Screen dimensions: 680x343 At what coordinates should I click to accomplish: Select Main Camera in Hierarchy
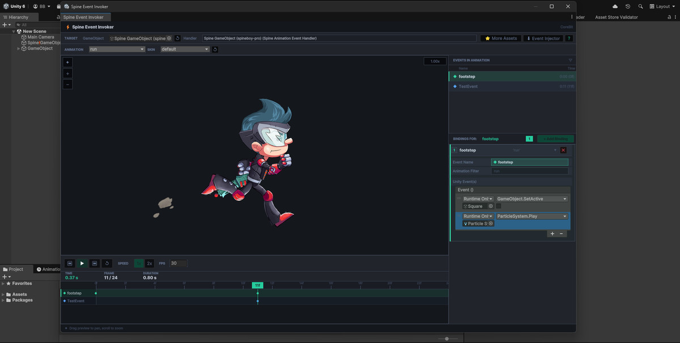pyautogui.click(x=41, y=37)
